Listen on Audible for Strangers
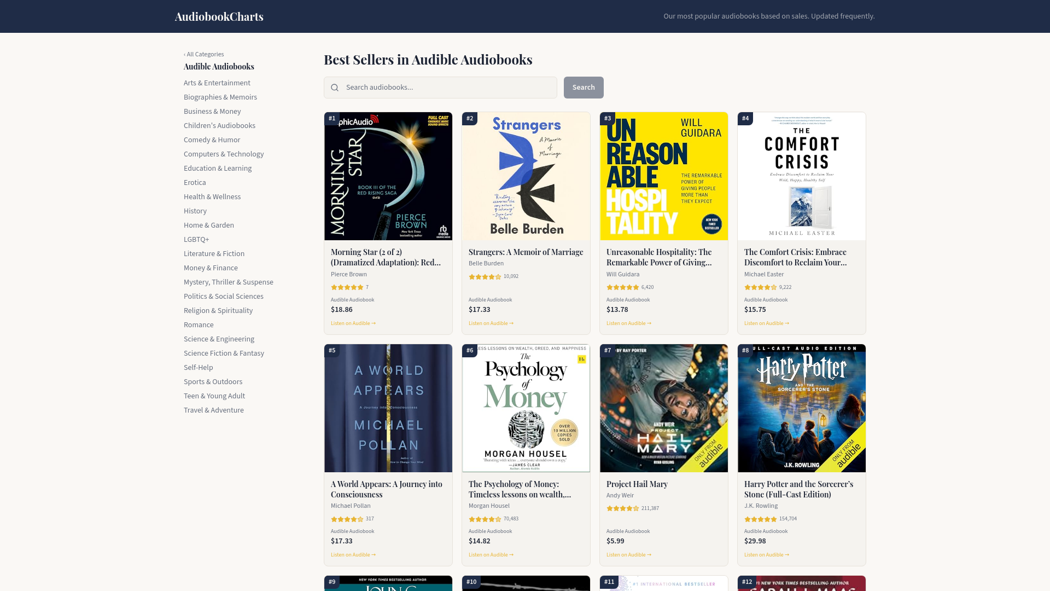 coord(491,323)
